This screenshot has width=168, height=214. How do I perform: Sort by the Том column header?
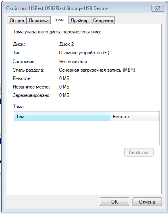(62, 117)
